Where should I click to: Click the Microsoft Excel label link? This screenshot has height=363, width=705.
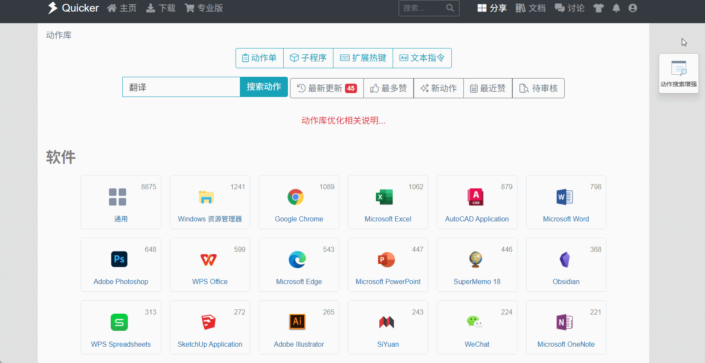(x=388, y=219)
